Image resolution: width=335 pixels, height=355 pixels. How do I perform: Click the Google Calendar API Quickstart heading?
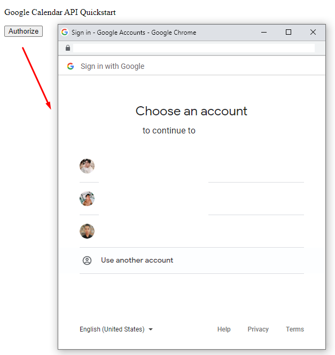(x=60, y=12)
